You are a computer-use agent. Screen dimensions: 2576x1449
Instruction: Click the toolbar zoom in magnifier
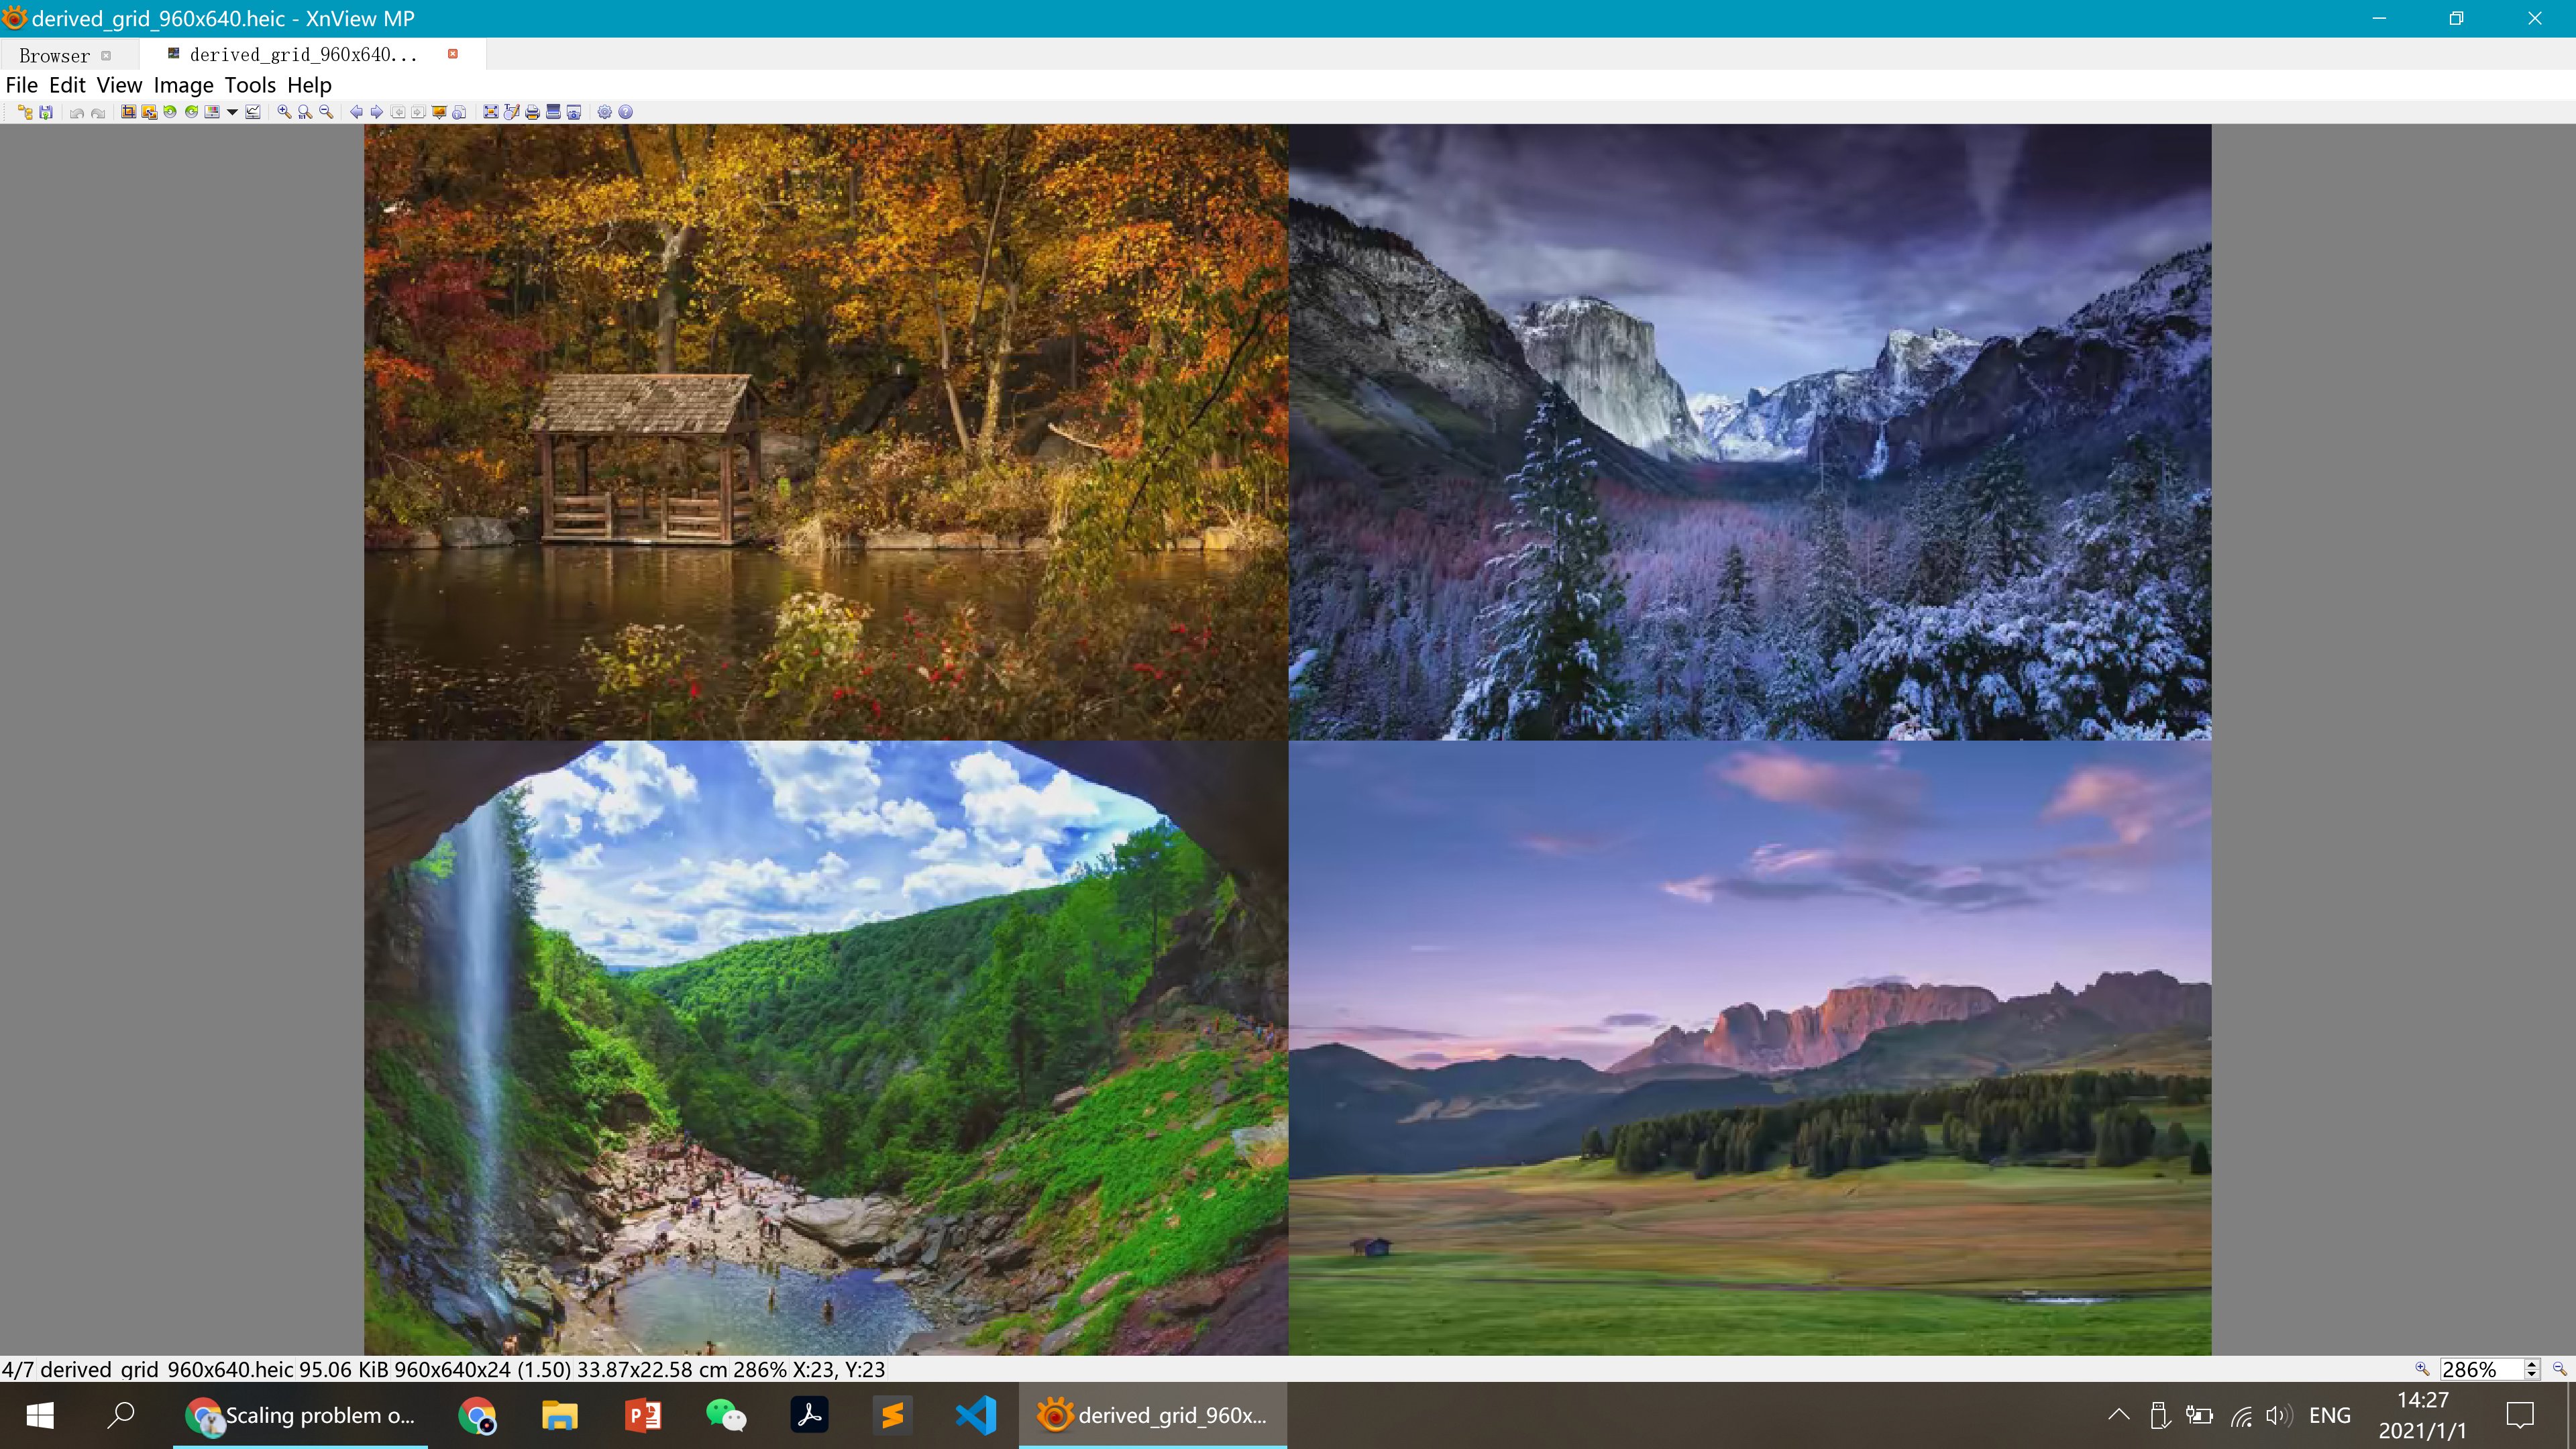coord(284,112)
